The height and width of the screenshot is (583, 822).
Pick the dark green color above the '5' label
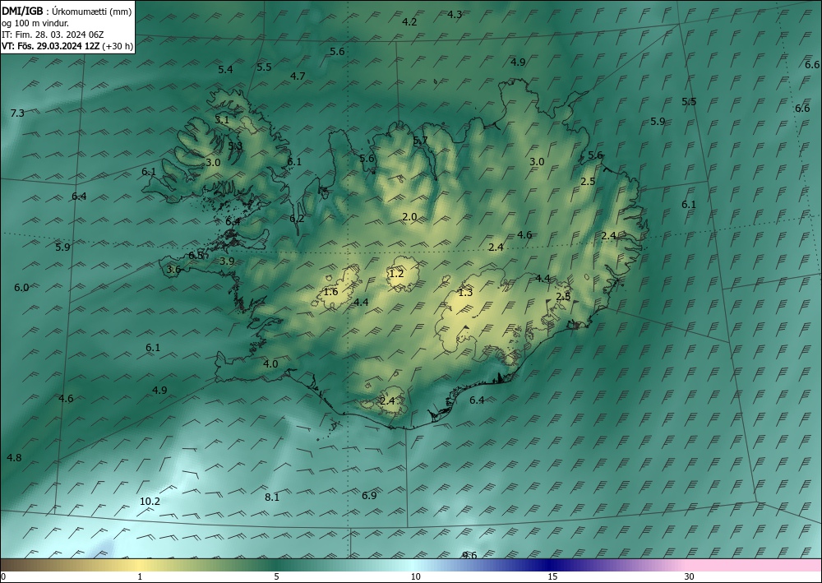[x=276, y=565]
